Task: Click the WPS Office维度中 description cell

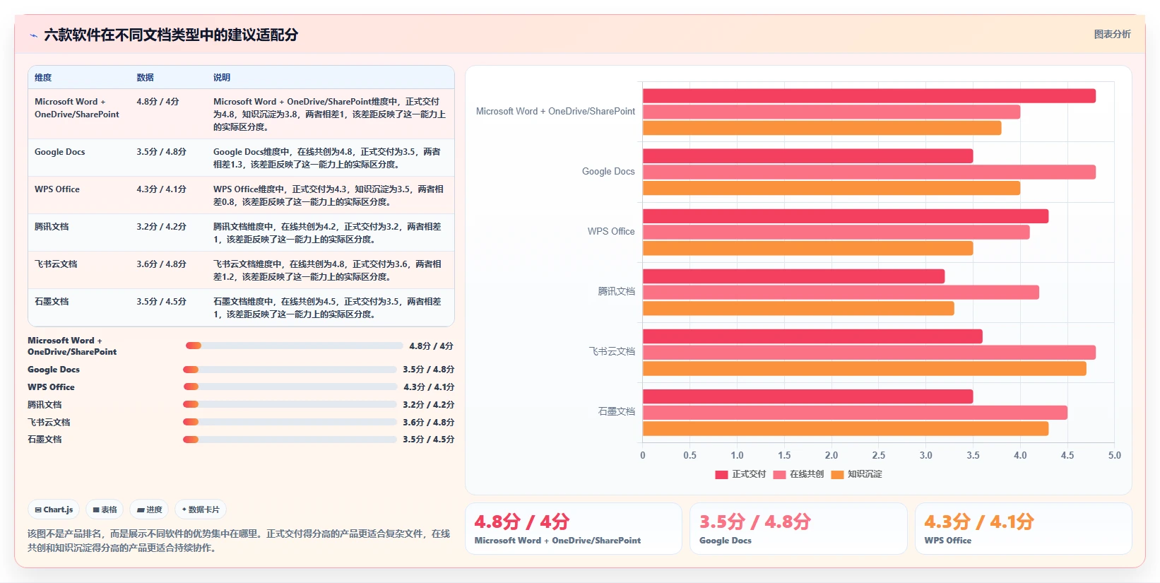Action: coord(329,196)
